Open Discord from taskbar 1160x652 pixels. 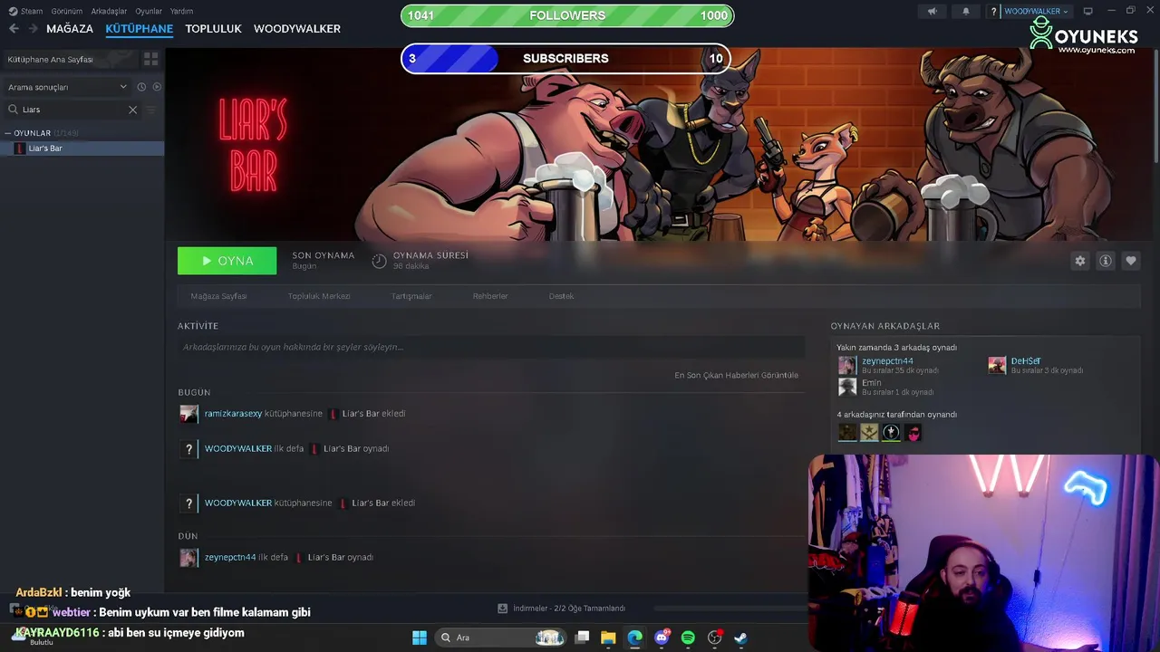tap(662, 638)
